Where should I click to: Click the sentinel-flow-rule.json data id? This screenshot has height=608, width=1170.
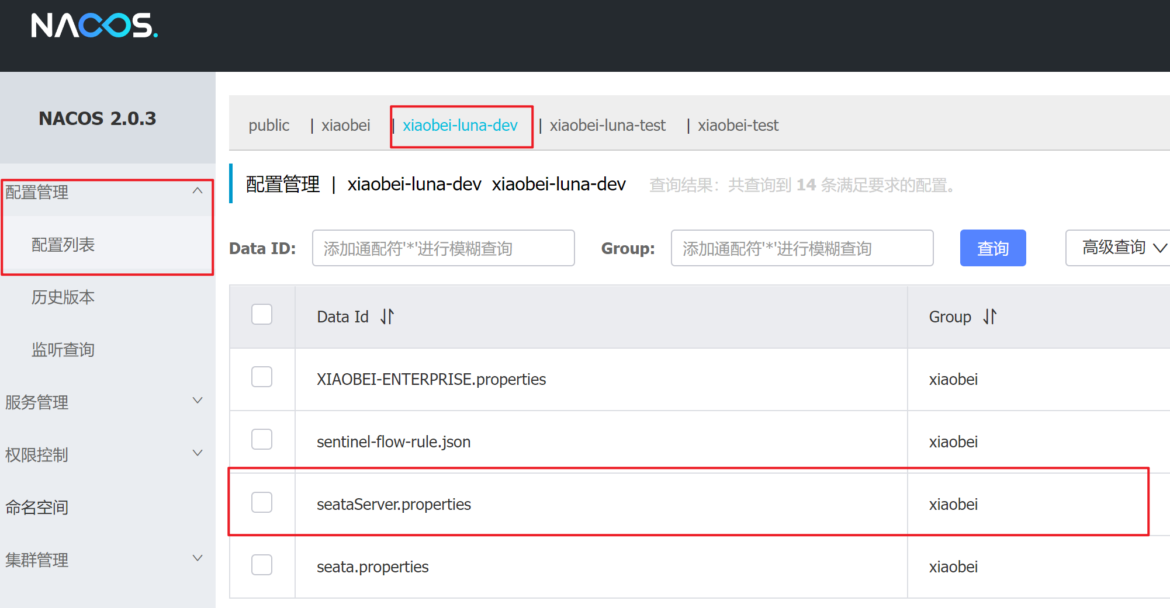pyautogui.click(x=393, y=442)
